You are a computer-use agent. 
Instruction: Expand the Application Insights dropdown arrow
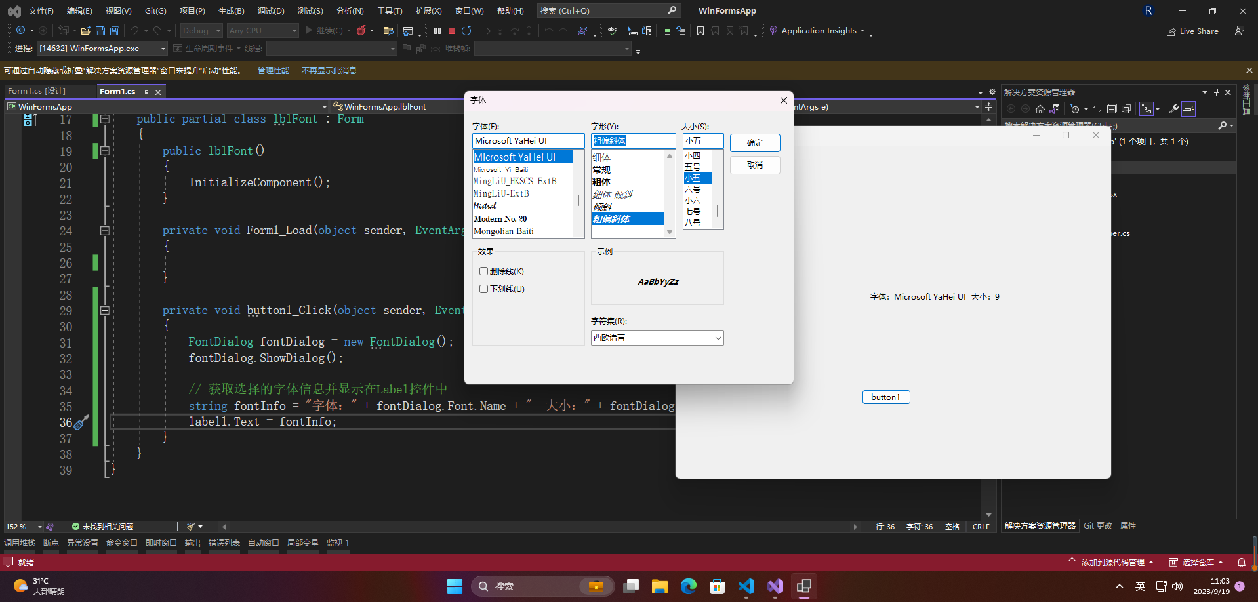coord(862,31)
